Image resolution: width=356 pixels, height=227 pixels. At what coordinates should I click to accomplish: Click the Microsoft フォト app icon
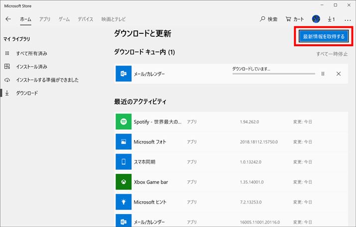pyautogui.click(x=123, y=142)
